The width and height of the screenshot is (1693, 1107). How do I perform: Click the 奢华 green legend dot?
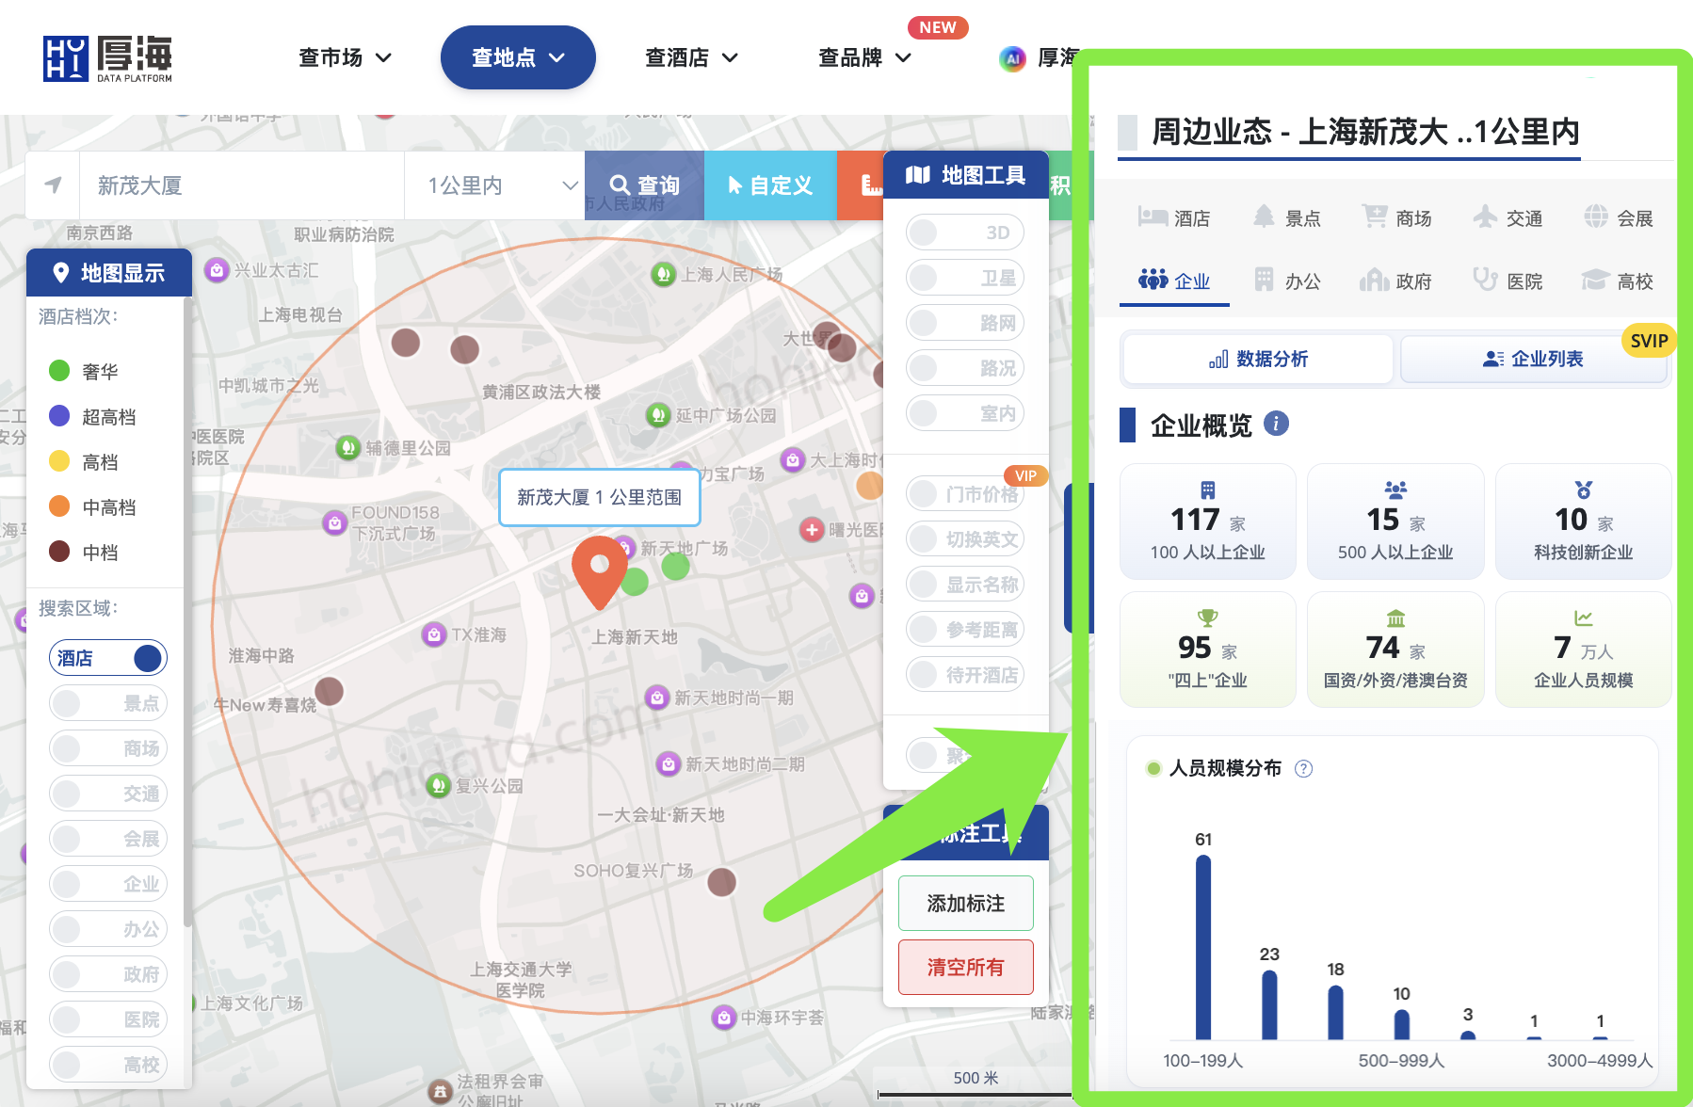point(59,371)
